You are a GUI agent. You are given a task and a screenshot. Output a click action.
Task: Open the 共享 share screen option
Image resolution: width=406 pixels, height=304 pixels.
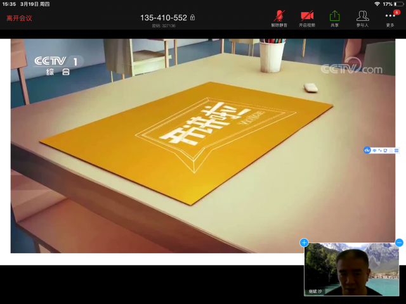click(x=334, y=18)
